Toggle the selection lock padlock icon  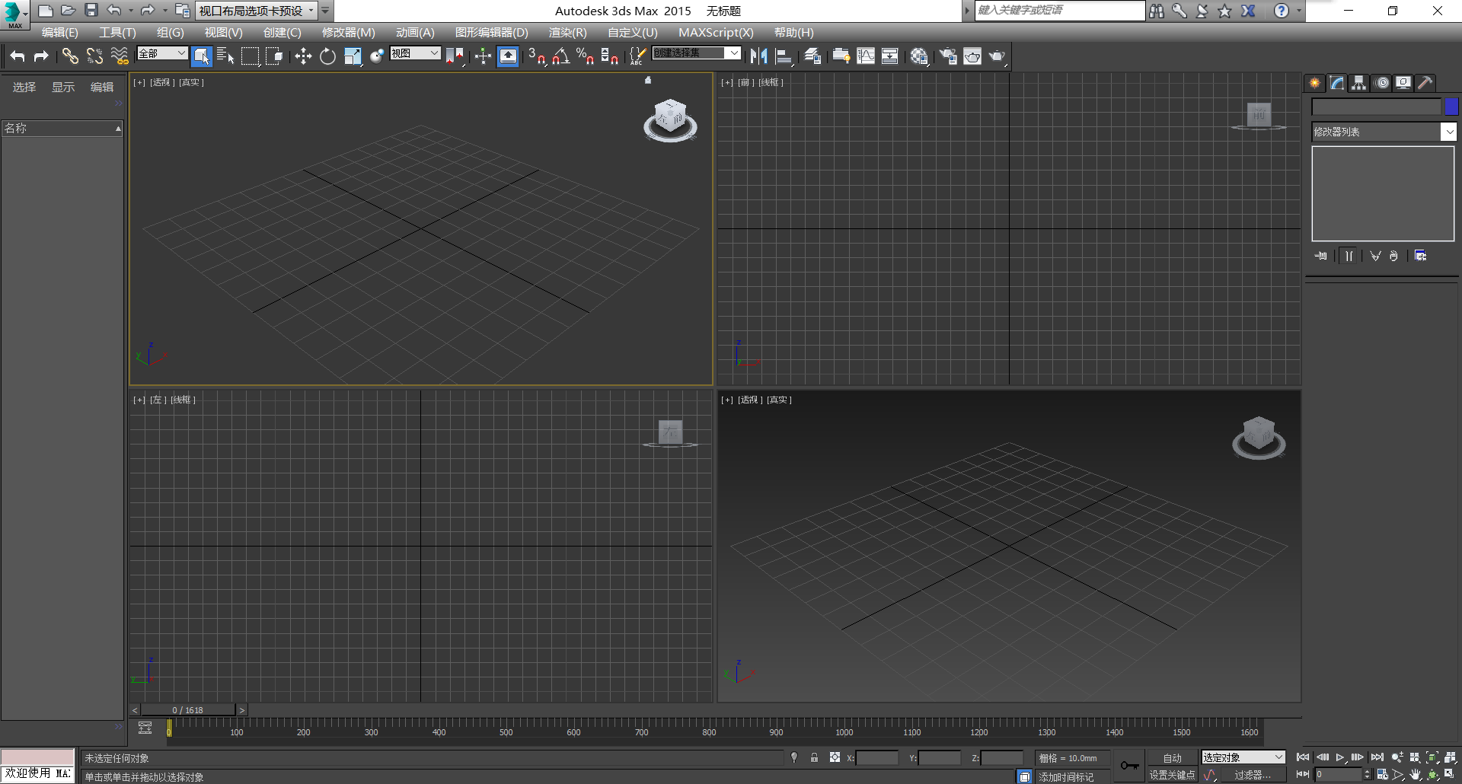(x=814, y=757)
